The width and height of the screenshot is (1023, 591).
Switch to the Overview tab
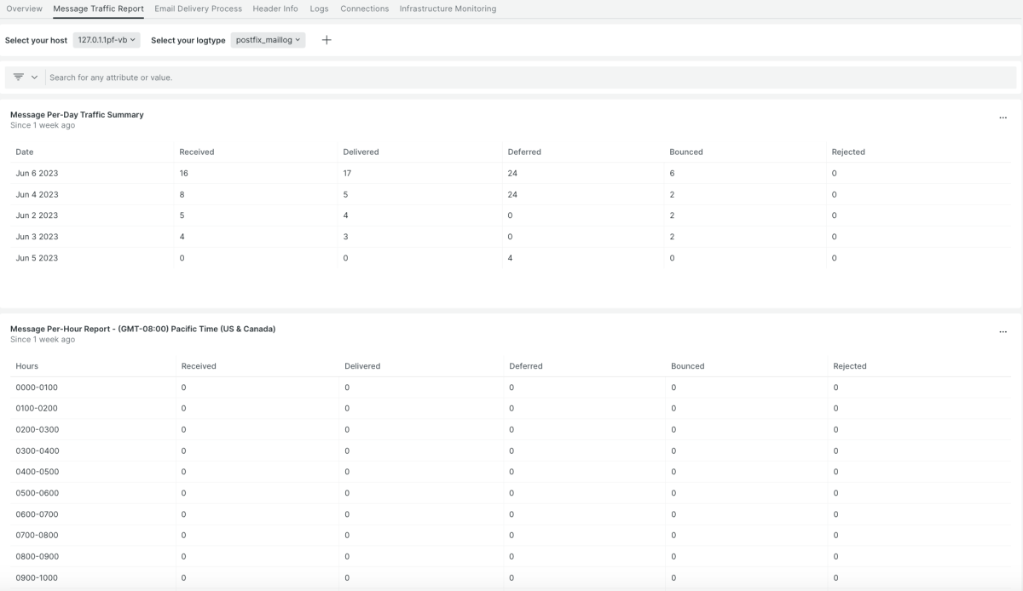coord(24,9)
